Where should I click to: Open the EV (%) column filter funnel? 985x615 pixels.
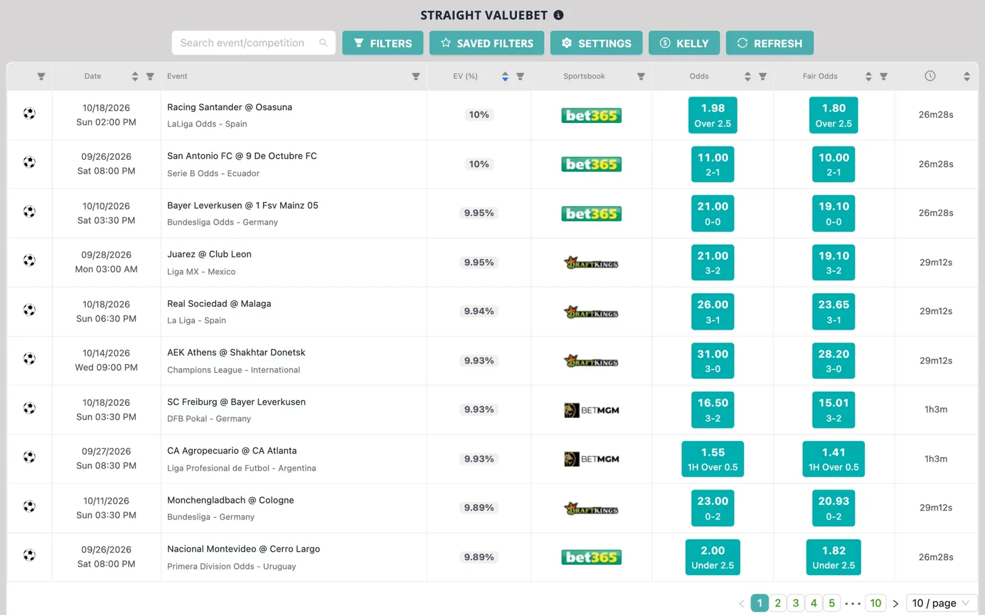(520, 76)
